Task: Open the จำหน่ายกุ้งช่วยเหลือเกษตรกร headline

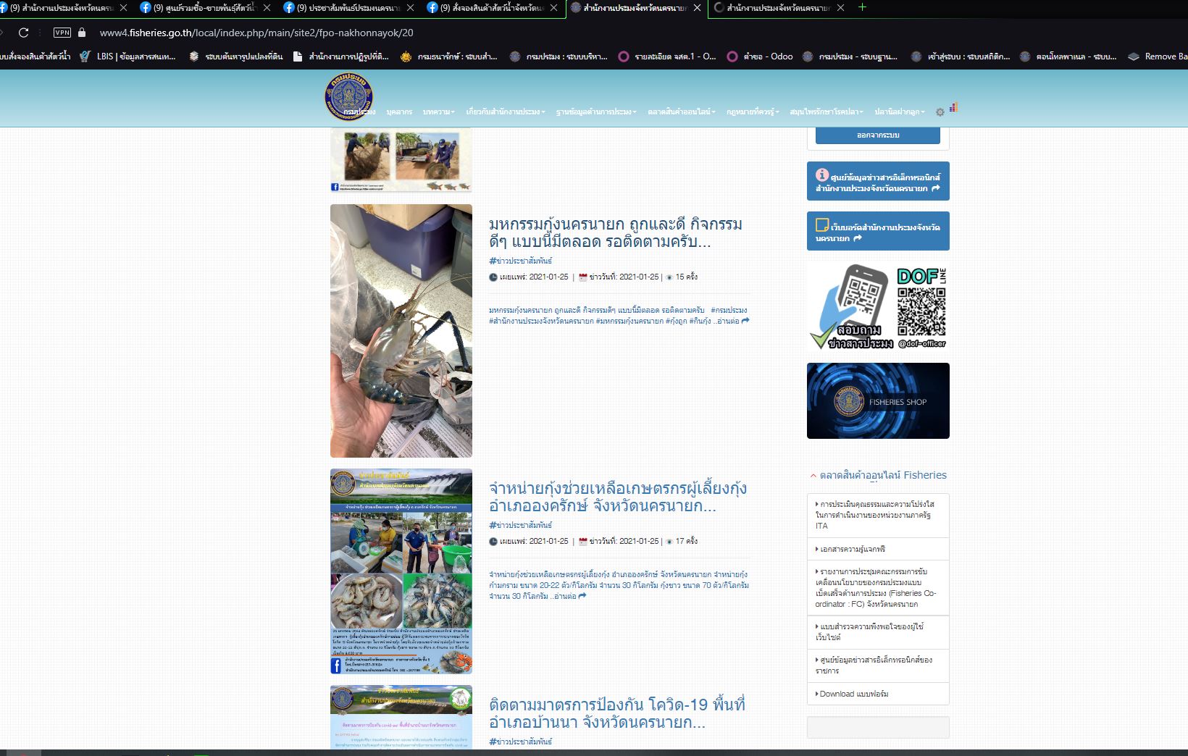Action: [x=618, y=497]
